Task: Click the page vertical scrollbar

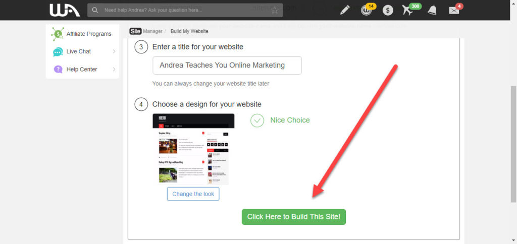Action: coord(513,144)
